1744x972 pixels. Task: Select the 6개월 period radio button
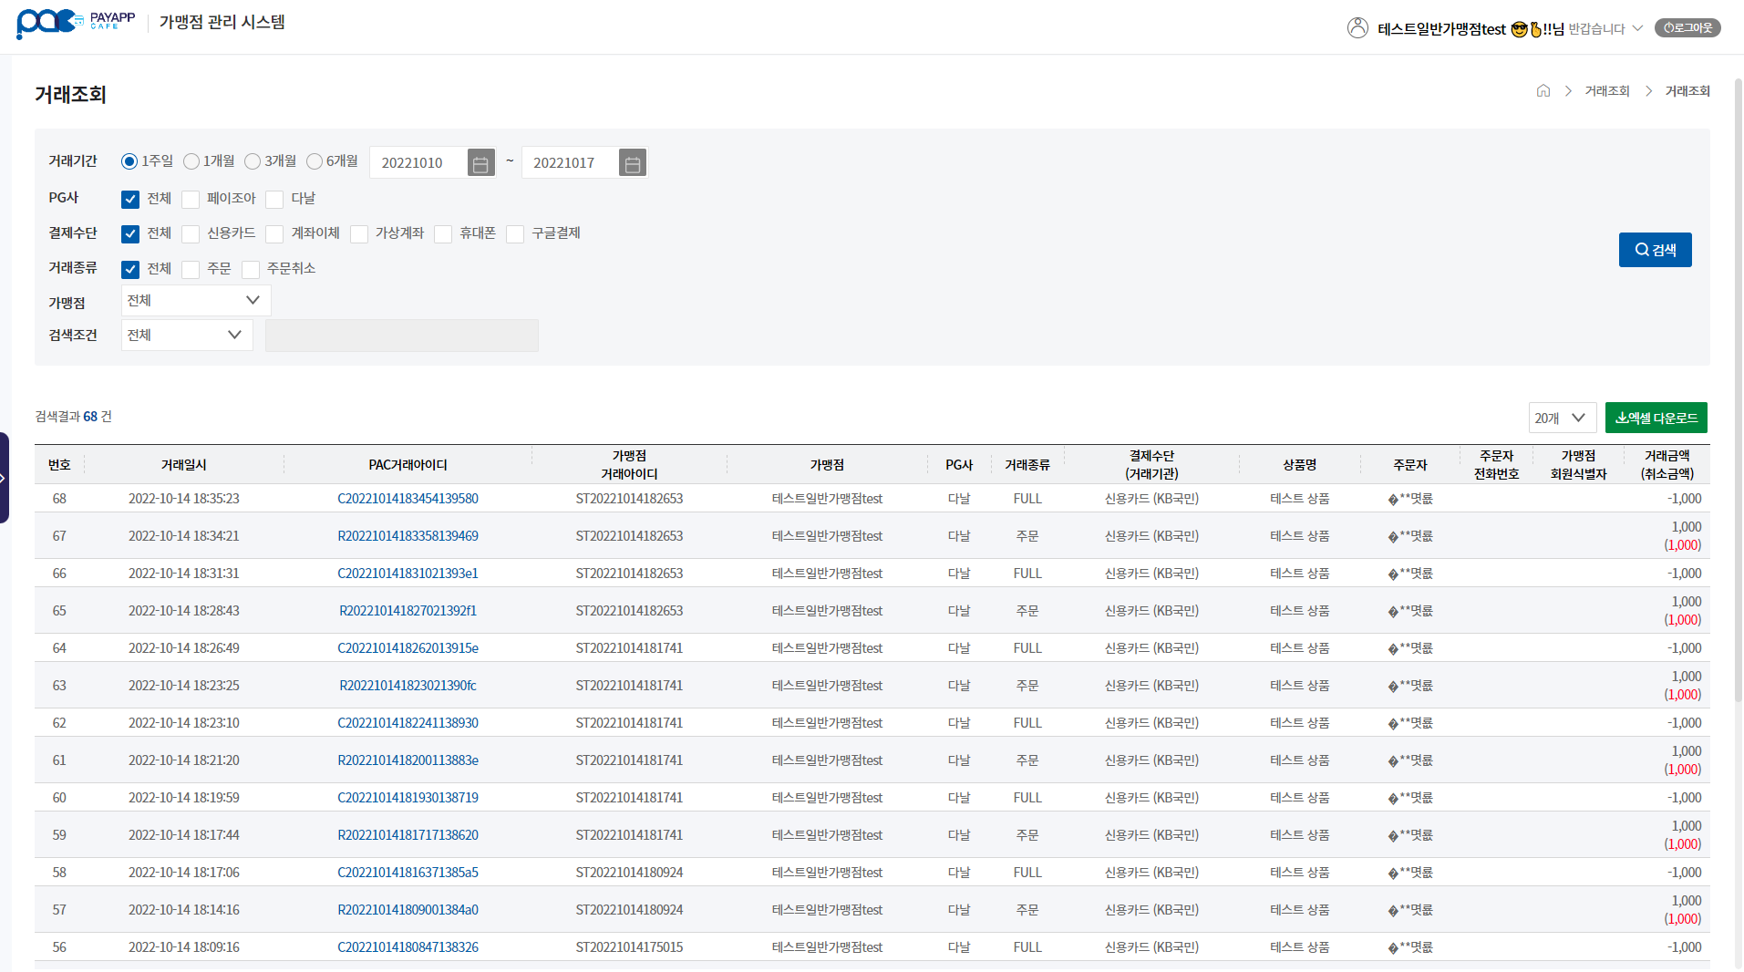pyautogui.click(x=315, y=161)
